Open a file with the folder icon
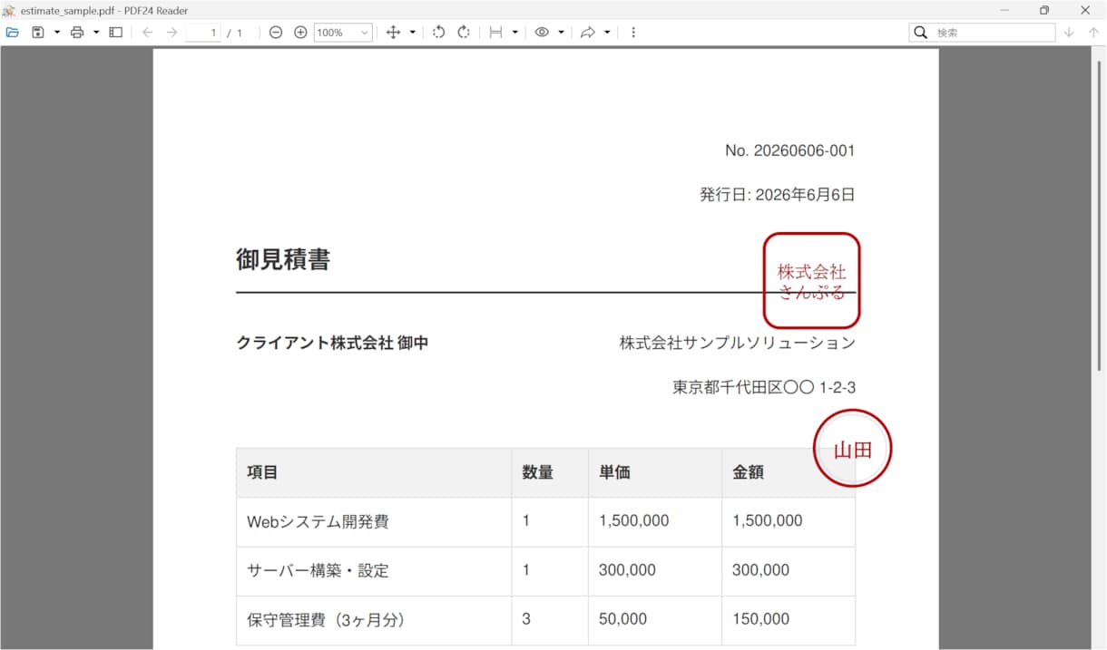The image size is (1107, 650). [x=12, y=32]
